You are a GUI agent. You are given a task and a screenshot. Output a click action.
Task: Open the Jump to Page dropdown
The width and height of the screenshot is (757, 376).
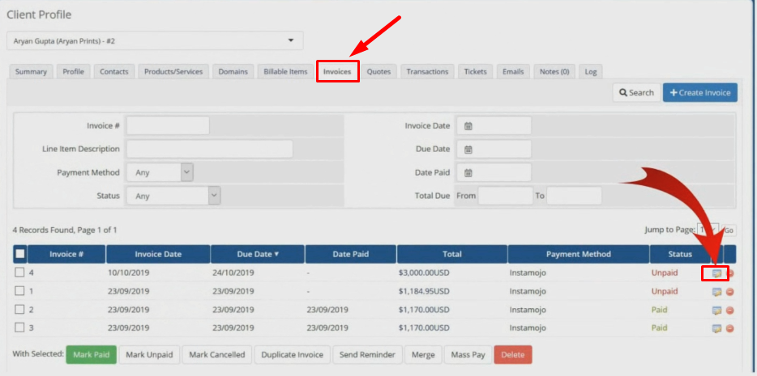(x=708, y=230)
